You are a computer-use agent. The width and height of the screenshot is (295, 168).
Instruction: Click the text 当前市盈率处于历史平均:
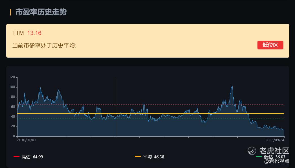(44, 45)
